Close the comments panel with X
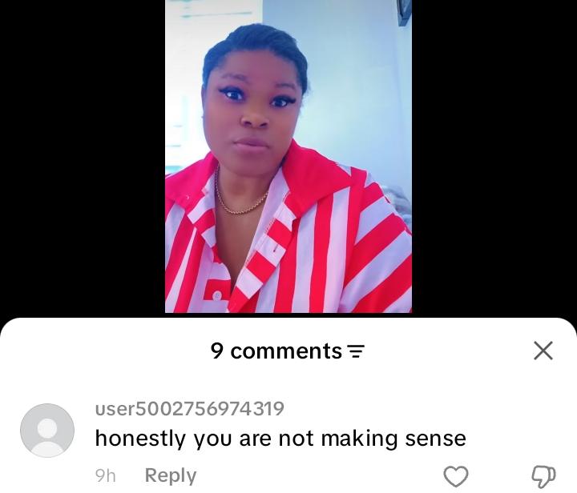This screenshot has height=493, width=577. click(543, 351)
